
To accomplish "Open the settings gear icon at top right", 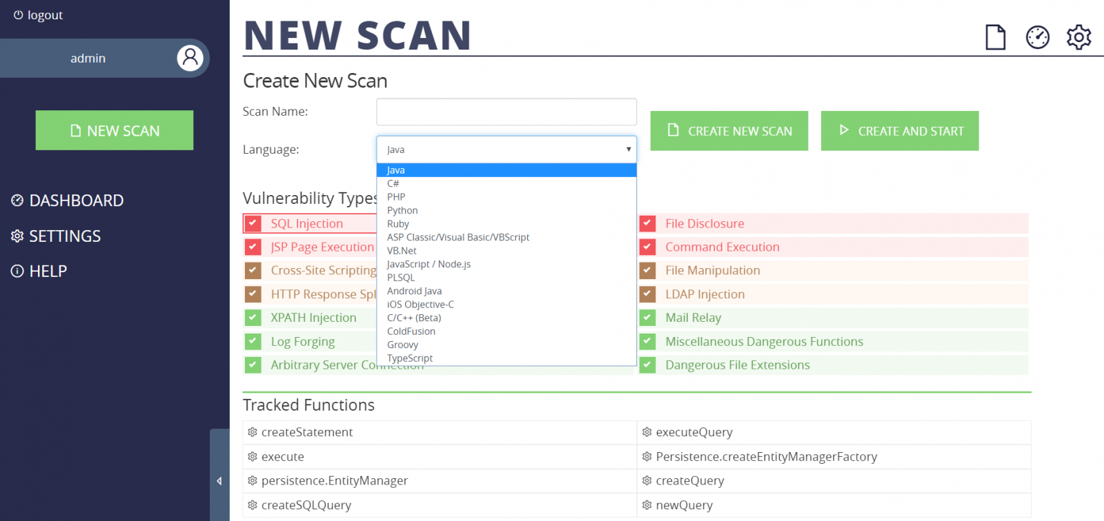I will (x=1078, y=37).
